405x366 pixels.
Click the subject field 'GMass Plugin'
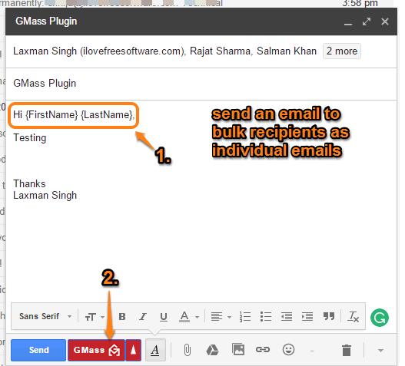pyautogui.click(x=201, y=84)
